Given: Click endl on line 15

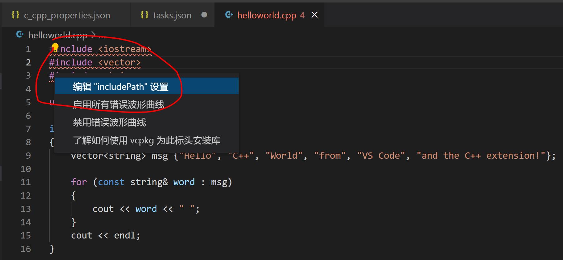Looking at the screenshot, I should coord(125,235).
